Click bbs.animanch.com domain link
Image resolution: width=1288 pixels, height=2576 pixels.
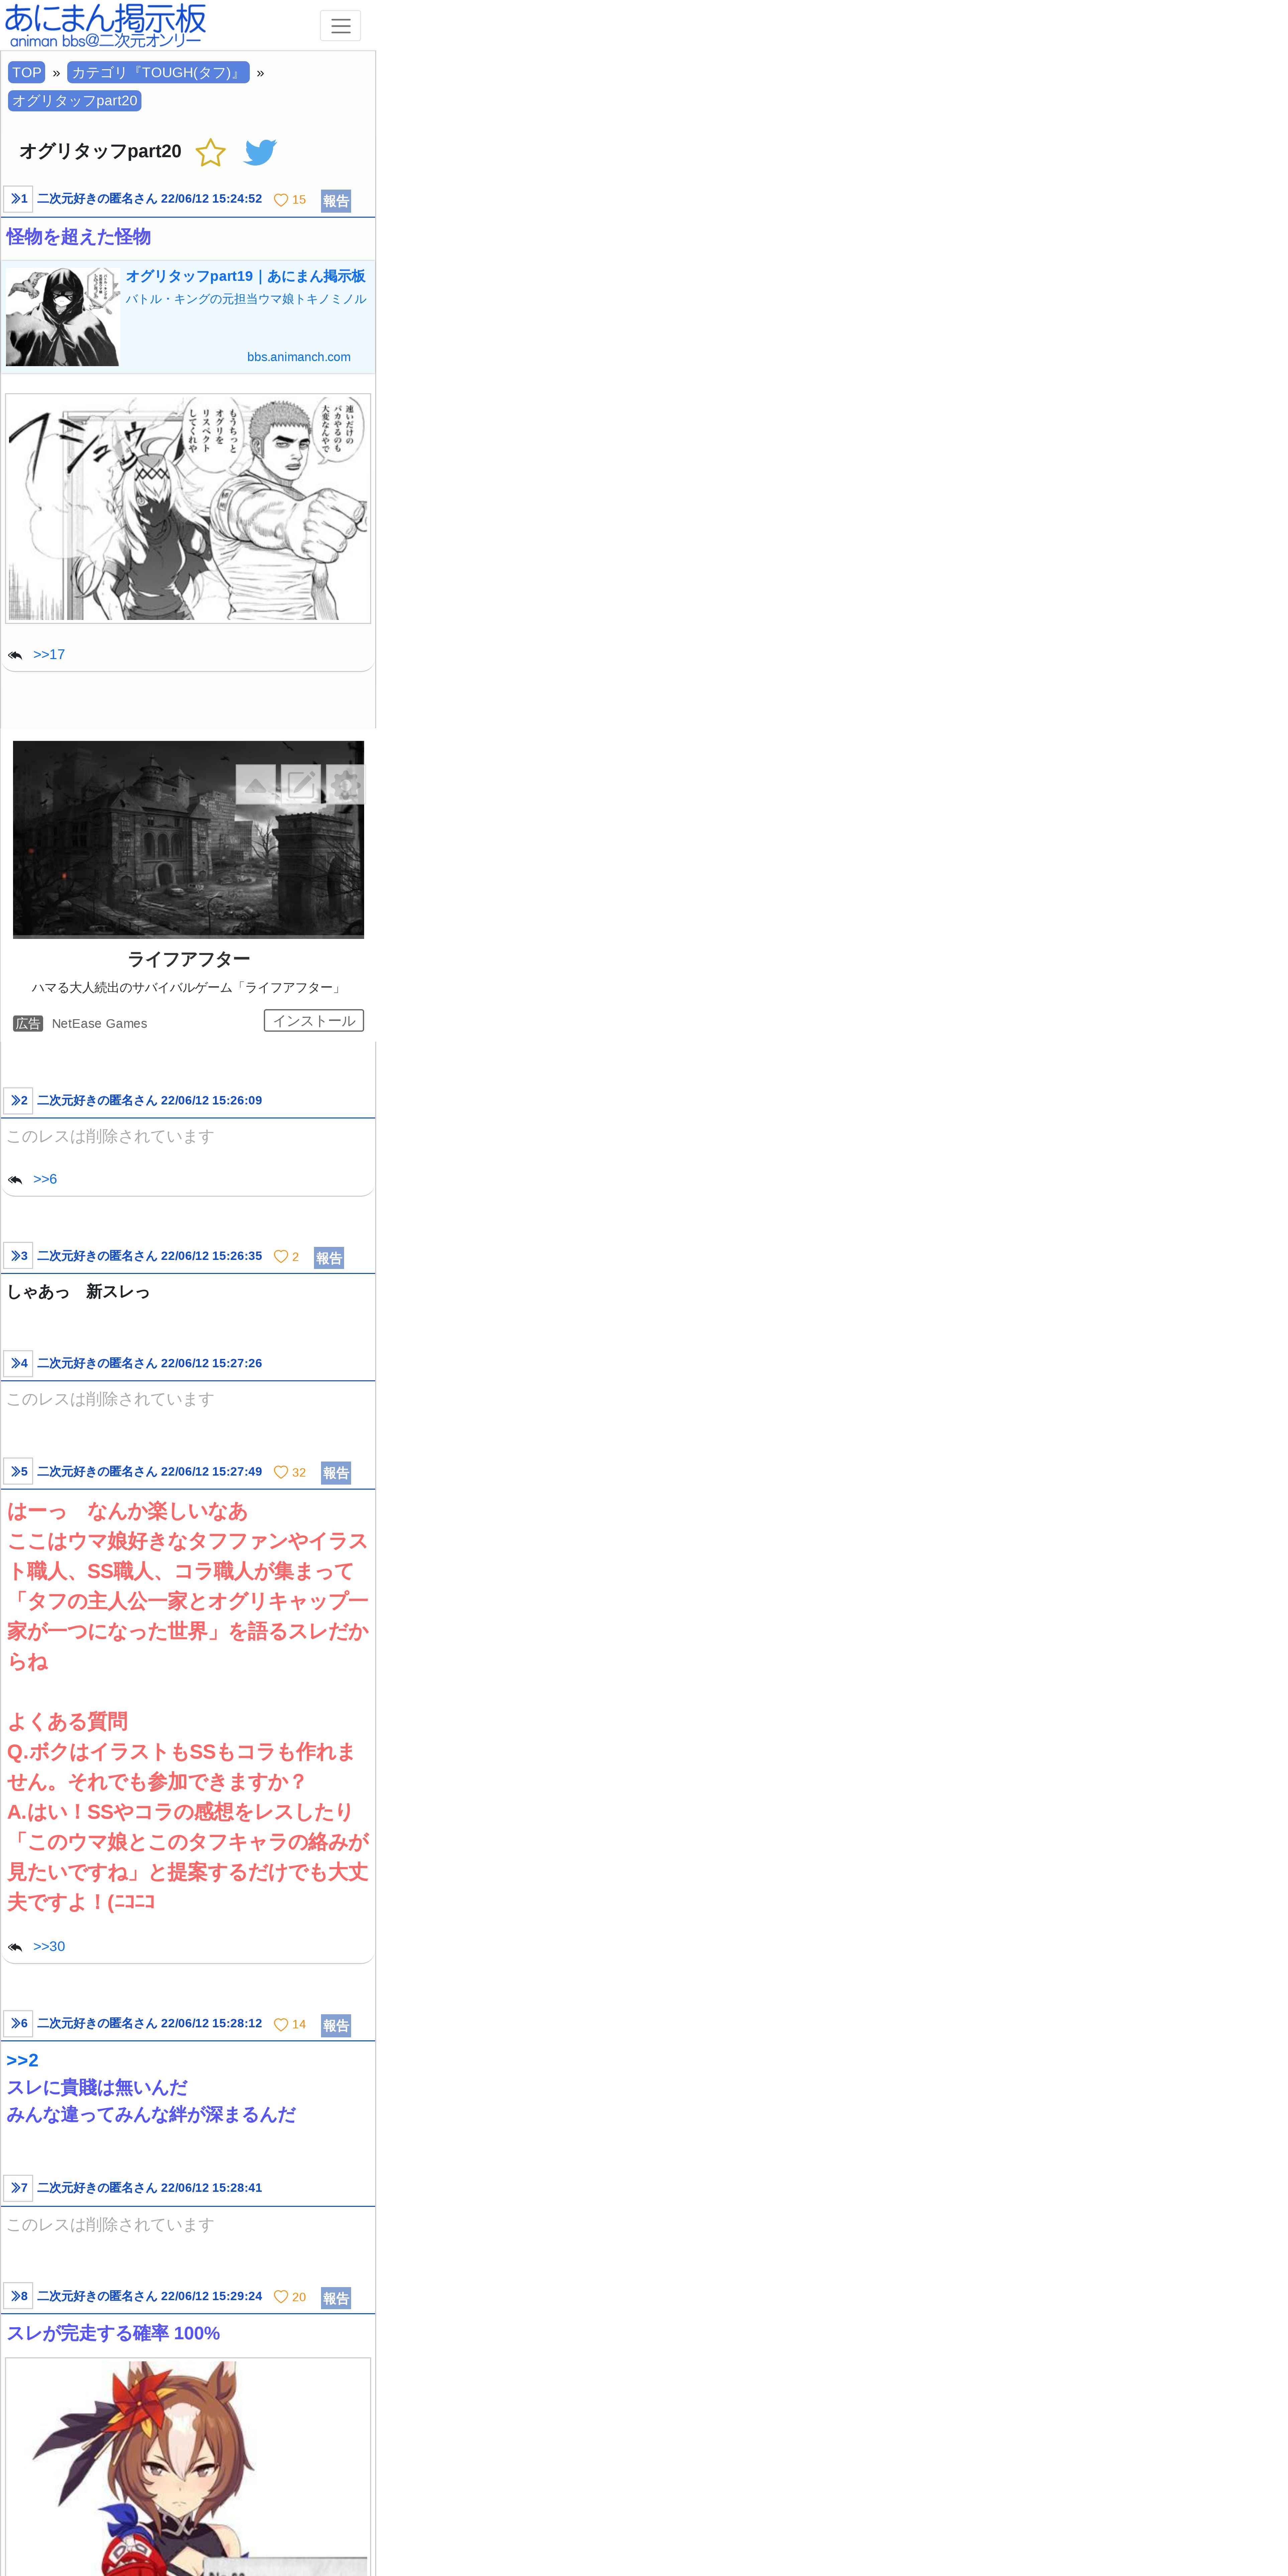tap(299, 357)
